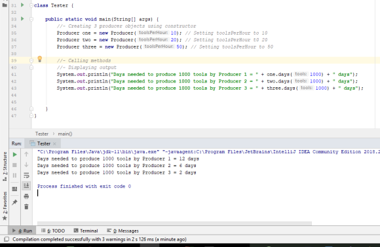The height and width of the screenshot is (247, 380).
Task: Click line number 41 in the gutter
Action: (x=14, y=75)
